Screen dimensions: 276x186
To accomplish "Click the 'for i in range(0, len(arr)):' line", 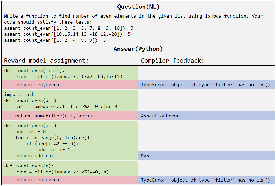I will pos(54,138).
